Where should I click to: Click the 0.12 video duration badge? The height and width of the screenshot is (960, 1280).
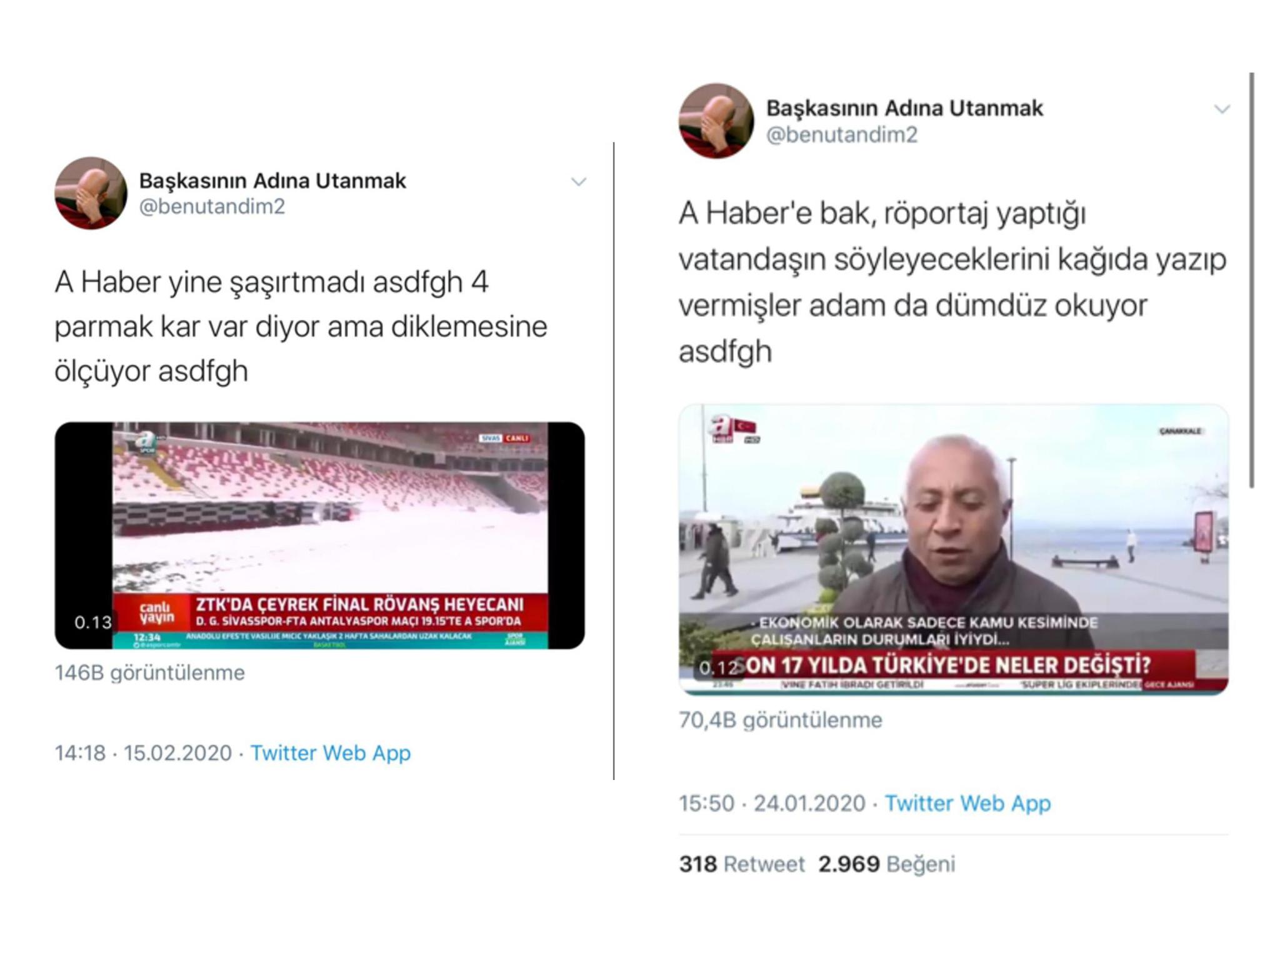(x=718, y=667)
